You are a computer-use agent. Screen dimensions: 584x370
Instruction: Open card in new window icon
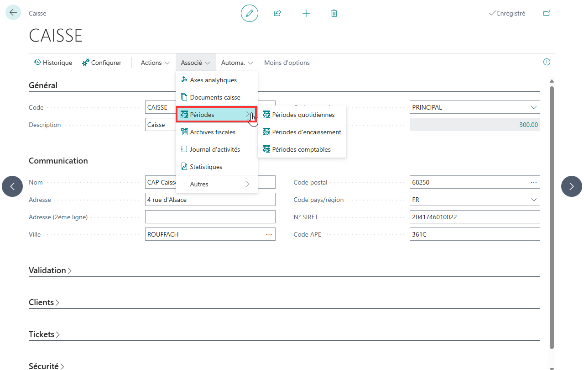point(547,13)
